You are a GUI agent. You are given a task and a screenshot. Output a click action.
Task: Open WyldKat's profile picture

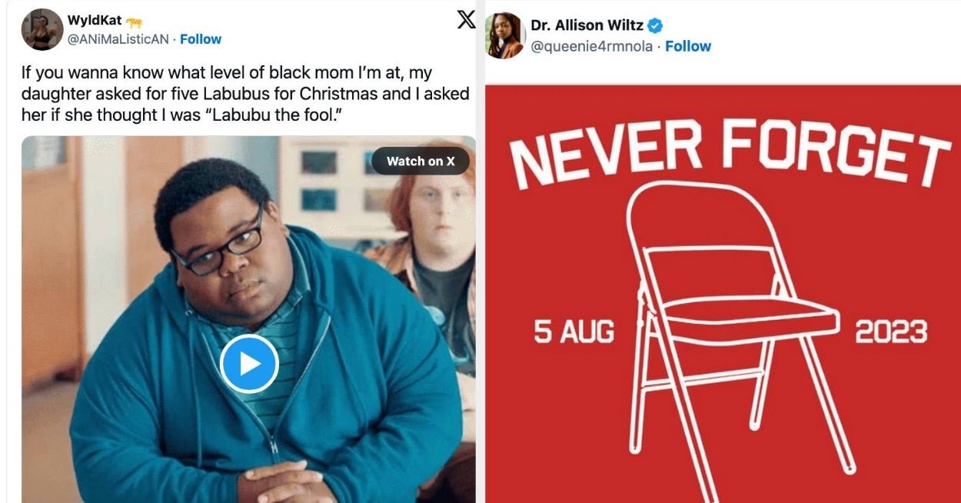click(x=42, y=29)
